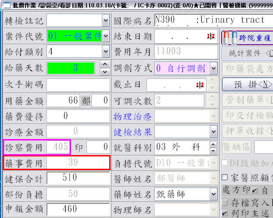Expand the 轉檢註記 dropdown arrow
Viewport: 273px width, 218px height.
106,21
